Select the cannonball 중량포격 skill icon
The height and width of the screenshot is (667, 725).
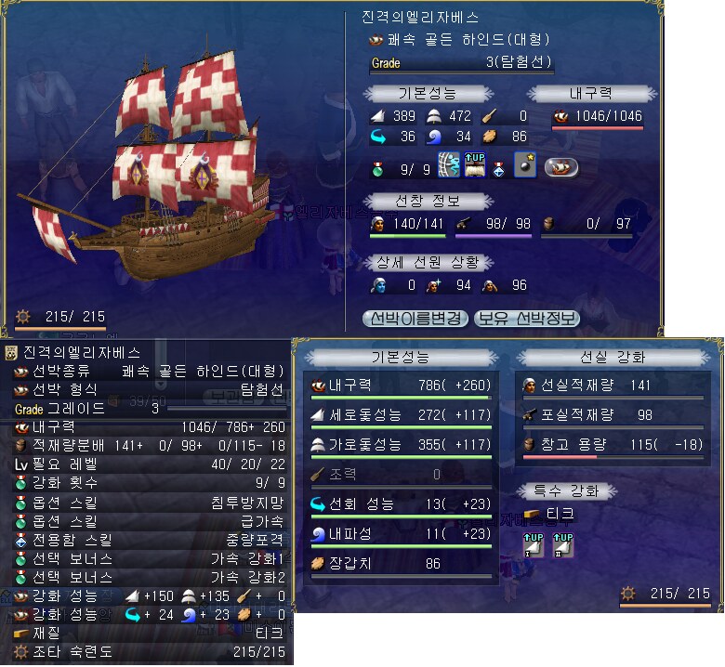tap(525, 165)
